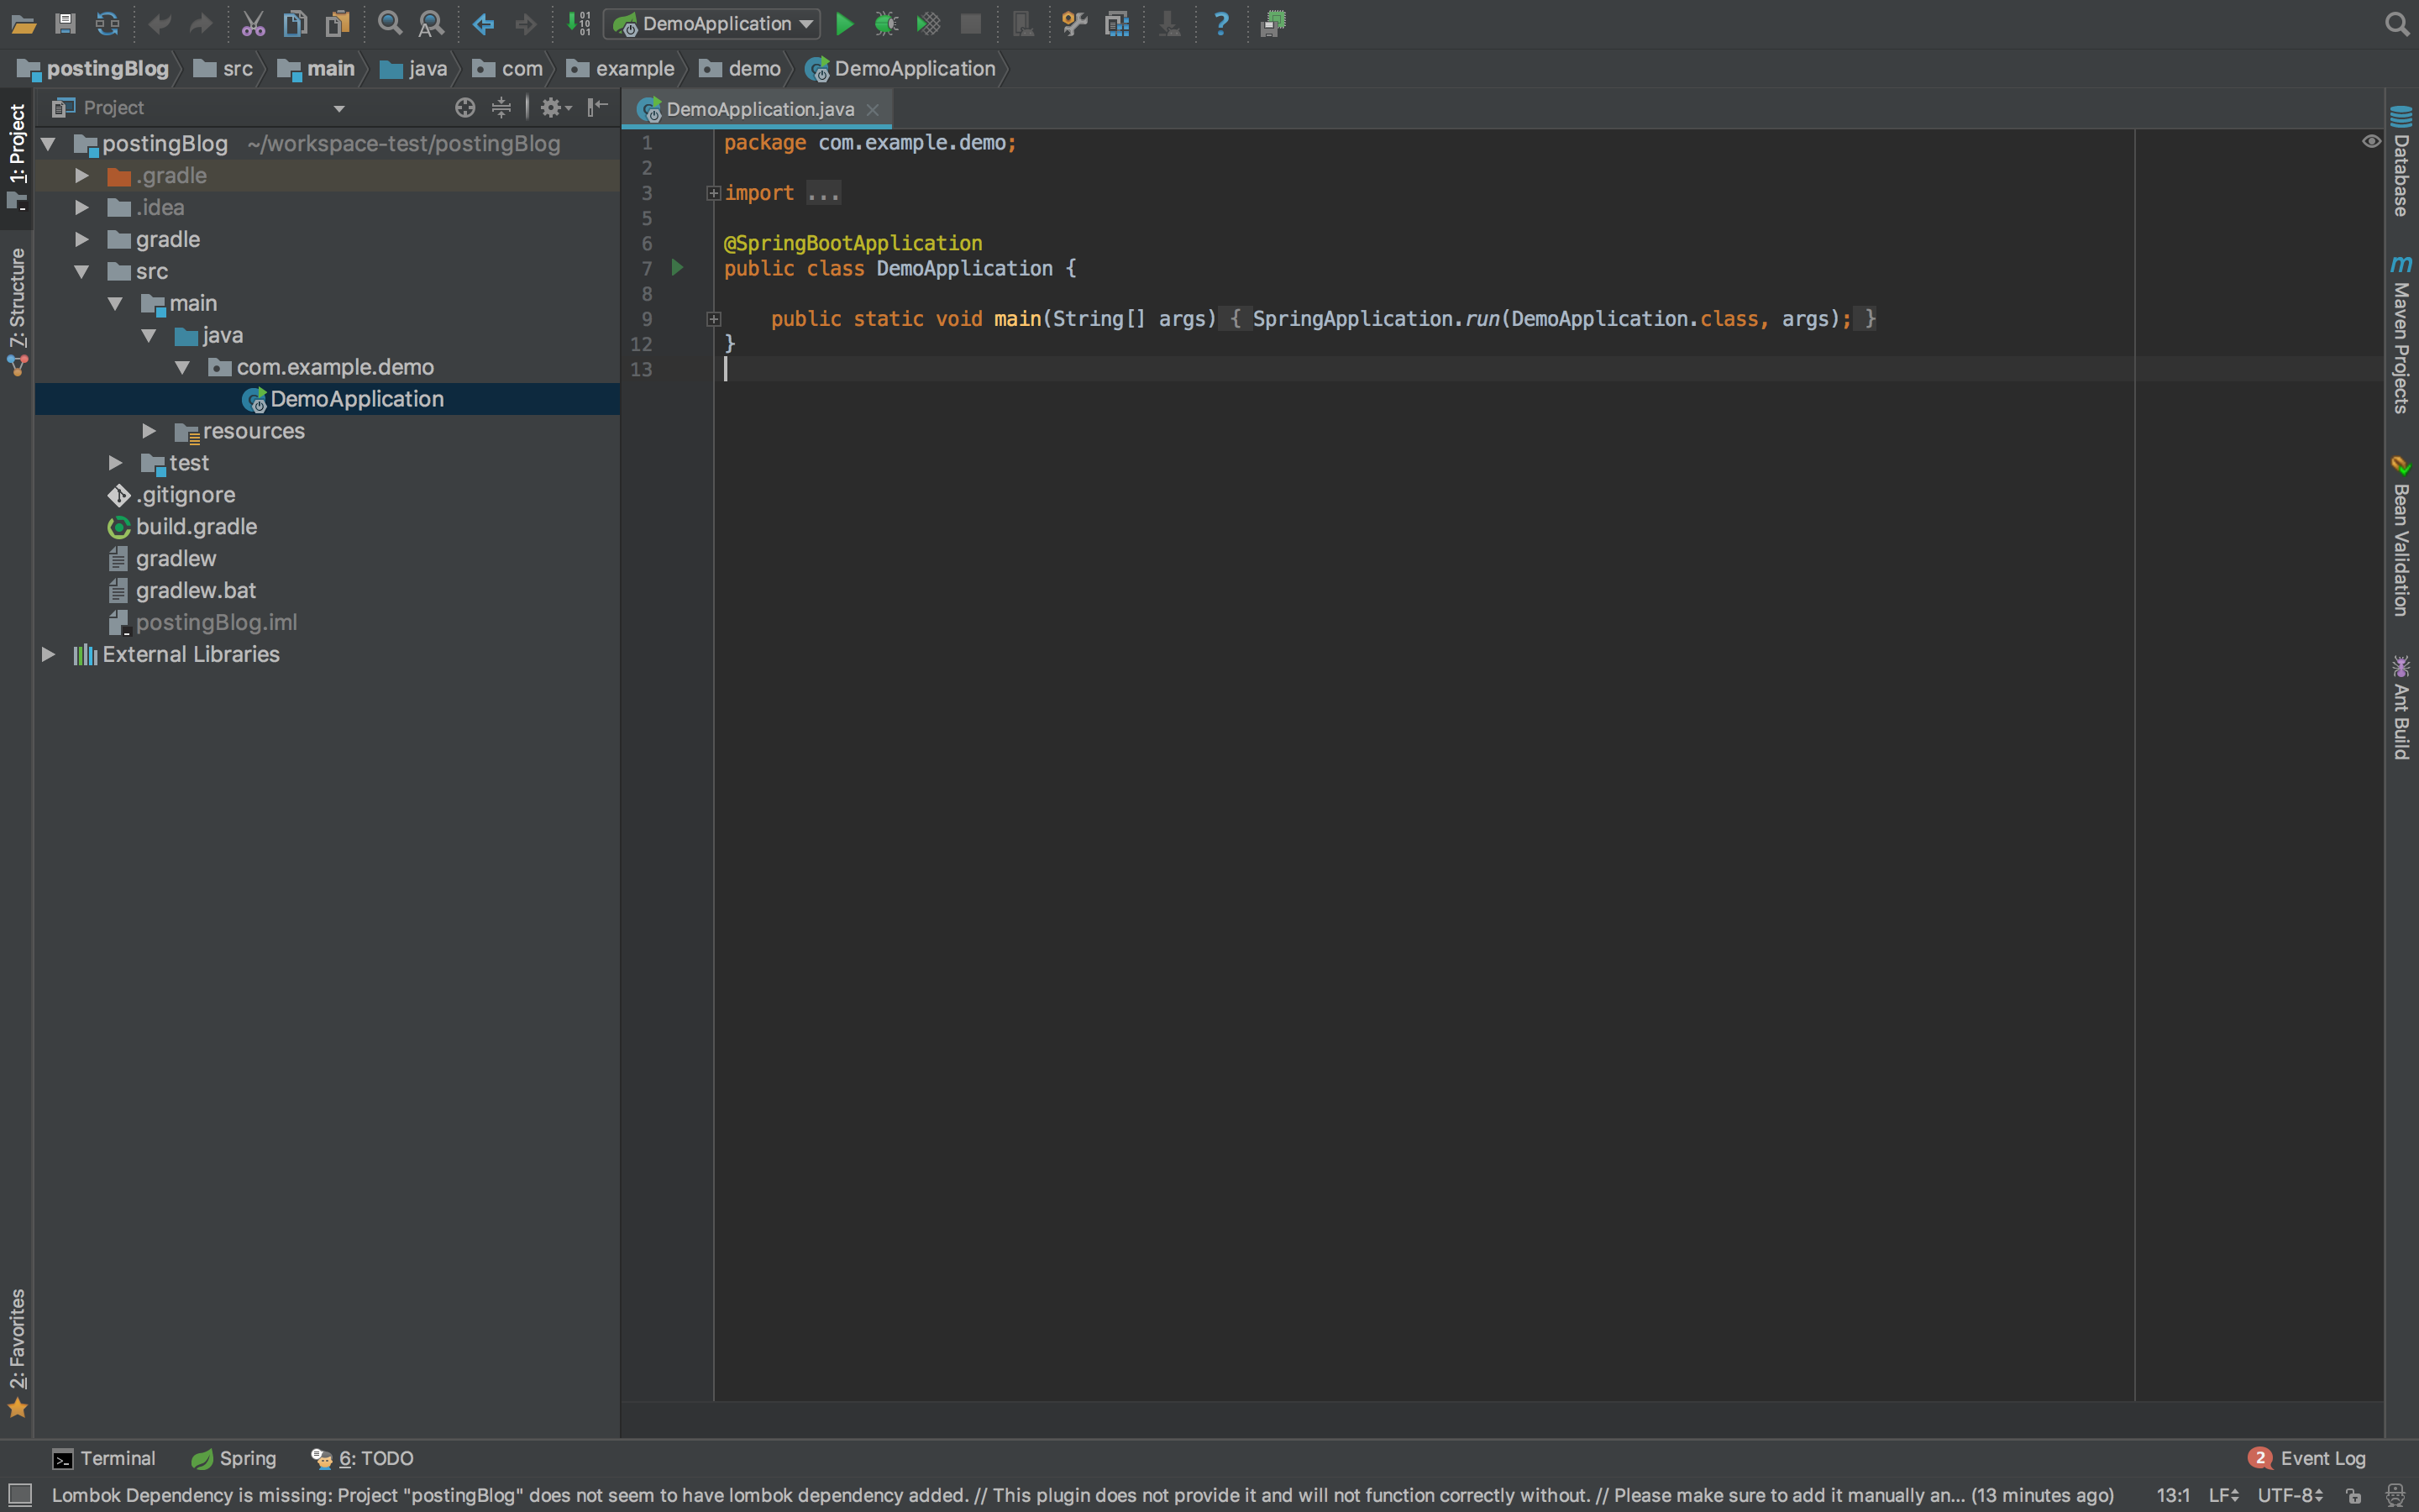This screenshot has height=1512, width=2419.
Task: Select the .gitignore file
Action: point(185,495)
